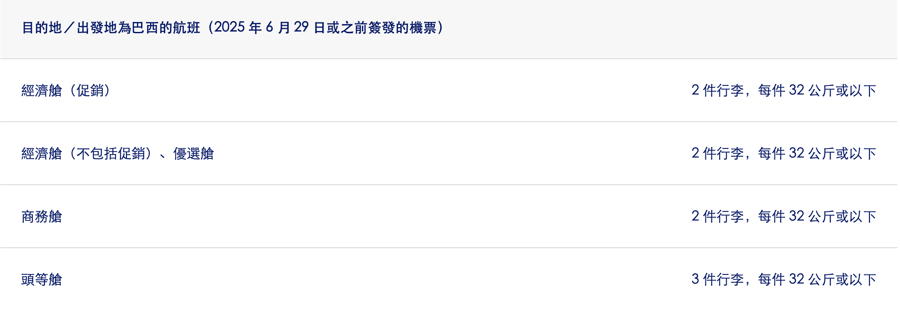Click 航班 in the table header
Screen dimensions: 900x309
point(186,28)
